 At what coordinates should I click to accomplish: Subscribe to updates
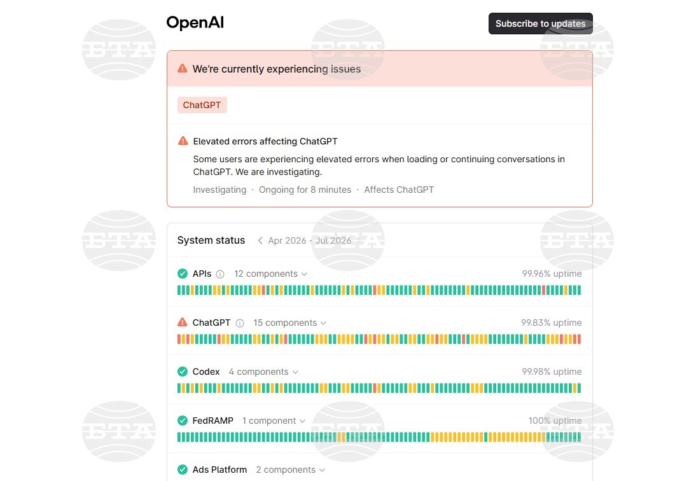(541, 24)
